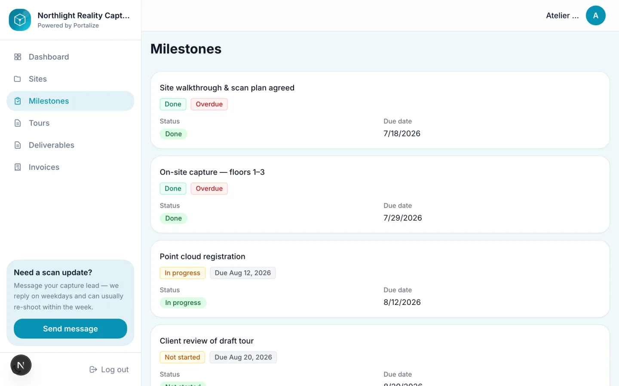Click Done tag on Site walkthrough card
Screen dimensions: 619x386
point(173,104)
